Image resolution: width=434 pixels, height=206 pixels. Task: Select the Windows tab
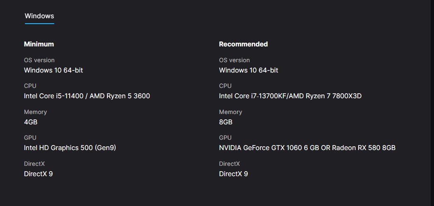click(39, 16)
